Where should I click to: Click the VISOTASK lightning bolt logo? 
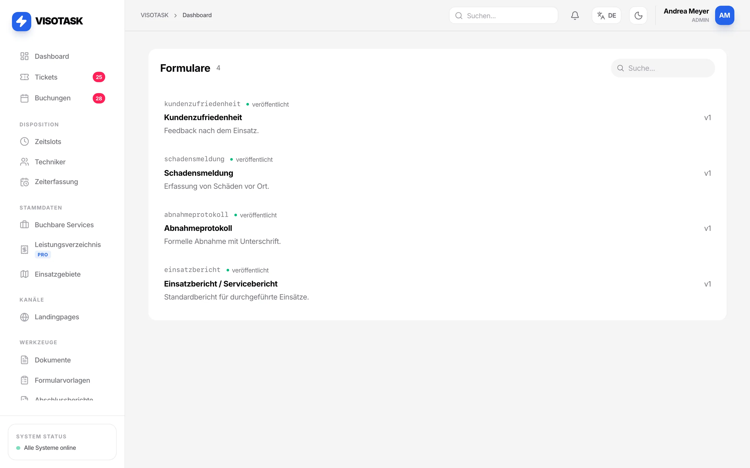point(21,21)
